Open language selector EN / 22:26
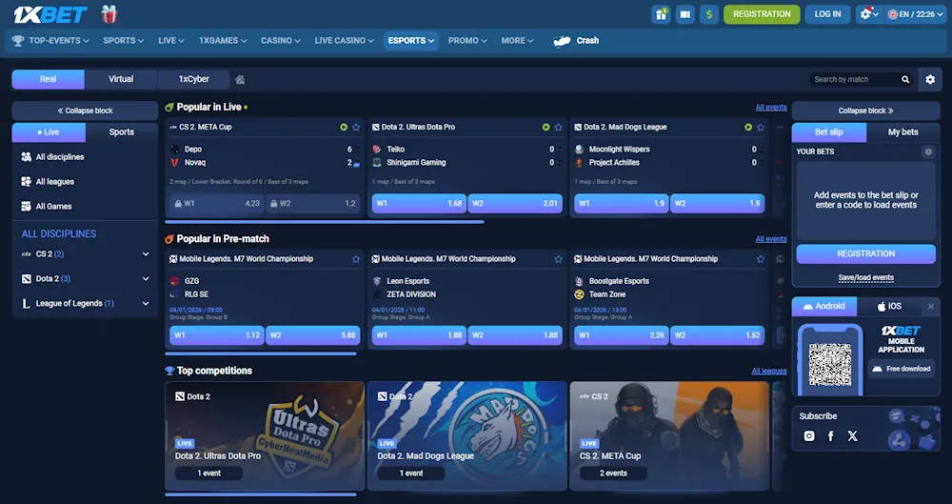Viewport: 952px width, 504px height. (917, 14)
